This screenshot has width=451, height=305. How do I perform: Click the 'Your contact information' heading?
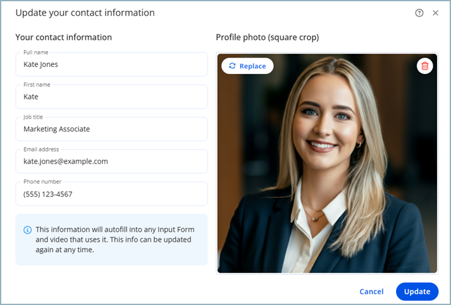(63, 37)
